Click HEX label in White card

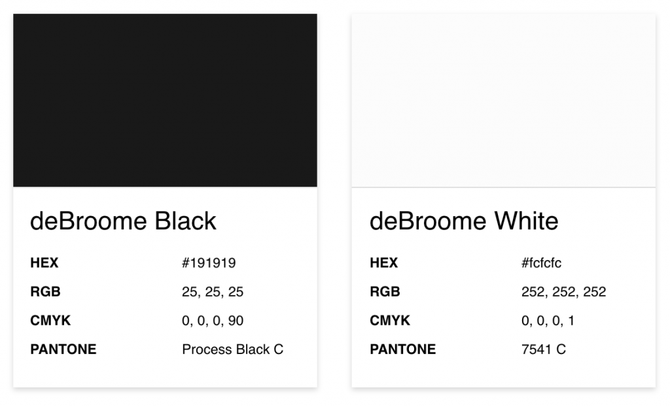pos(383,263)
